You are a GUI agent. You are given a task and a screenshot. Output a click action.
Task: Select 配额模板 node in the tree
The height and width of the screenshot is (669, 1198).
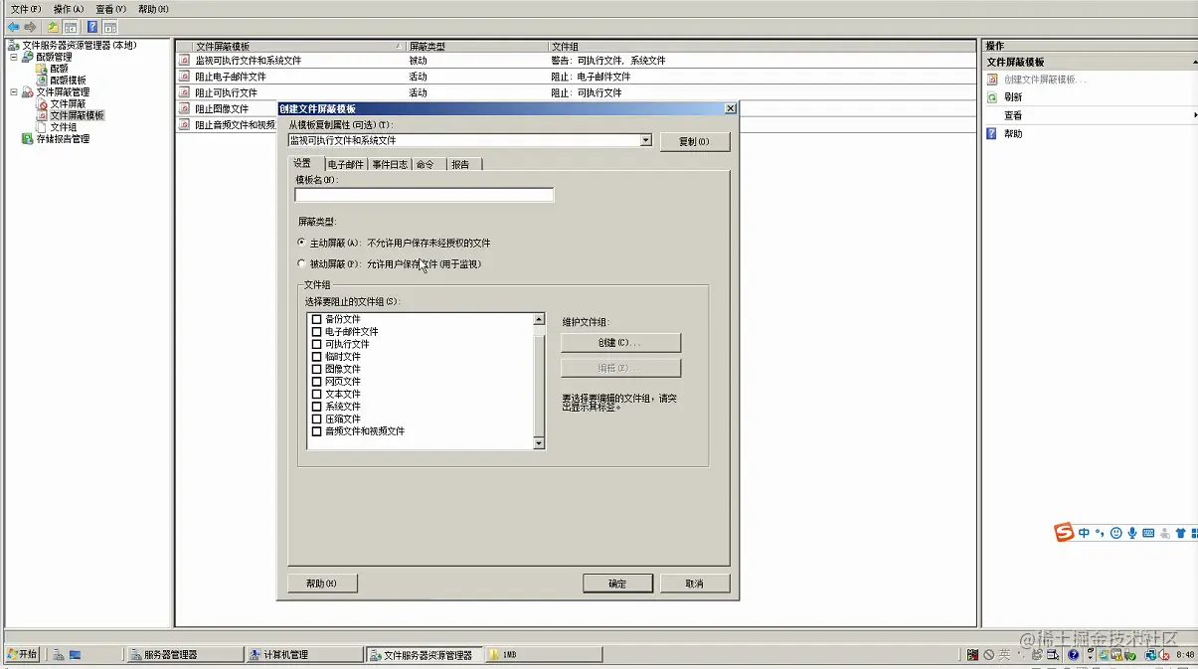68,81
